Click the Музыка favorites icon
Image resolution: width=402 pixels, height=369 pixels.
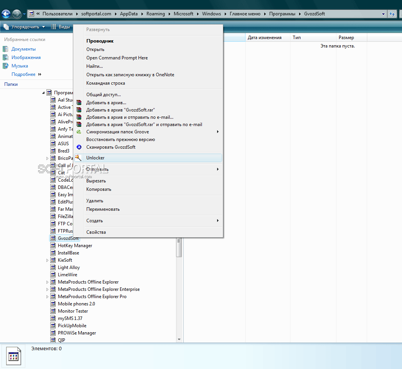[5, 66]
